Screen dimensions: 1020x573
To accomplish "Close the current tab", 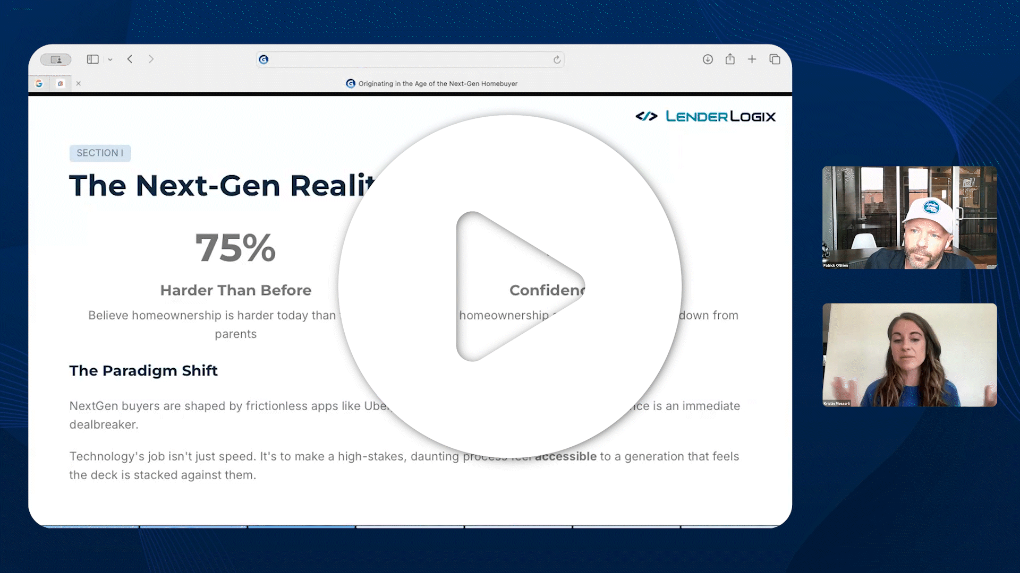I will [x=79, y=83].
